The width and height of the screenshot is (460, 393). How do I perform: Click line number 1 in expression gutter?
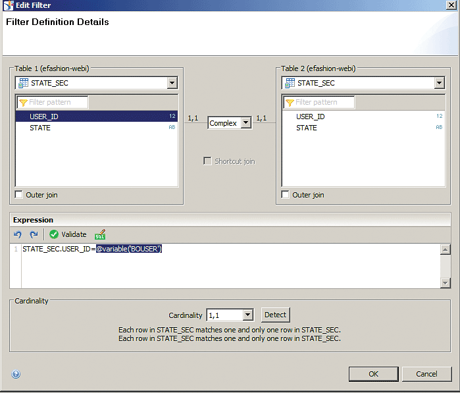tap(16, 249)
